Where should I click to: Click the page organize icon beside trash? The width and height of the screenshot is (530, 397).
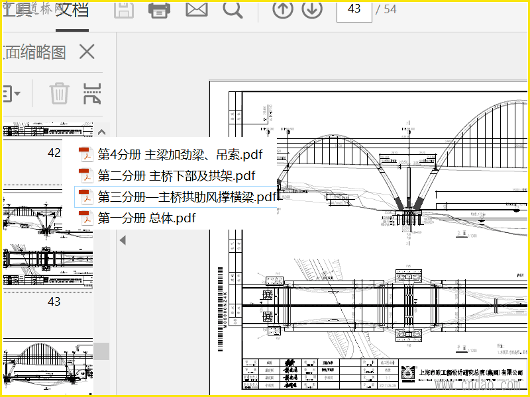[x=92, y=93]
